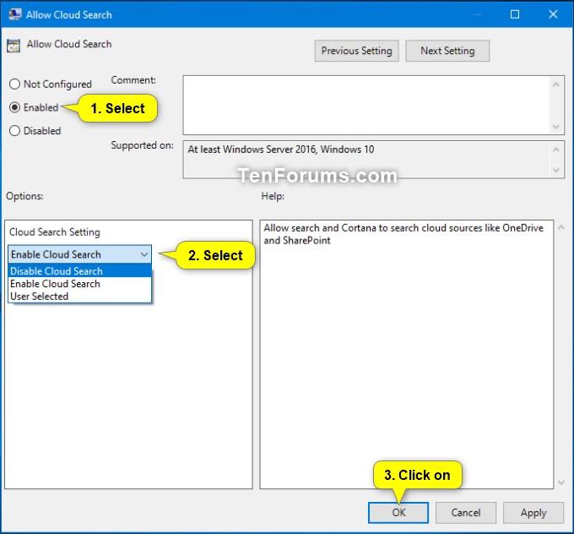Screen dimensions: 574x534
Task: Click the help text about OneDrive and SharePoint
Action: [x=403, y=234]
